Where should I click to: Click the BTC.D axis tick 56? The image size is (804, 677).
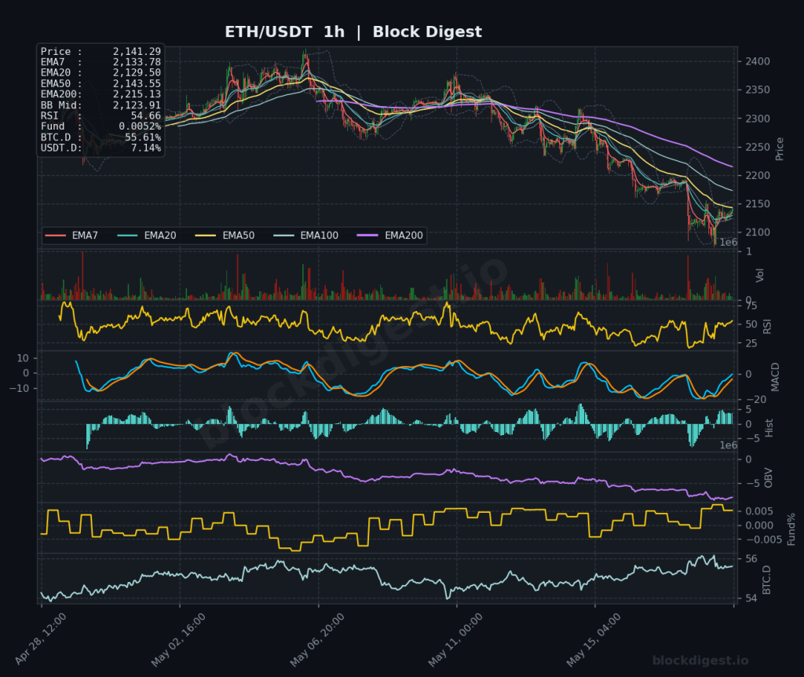pos(751,558)
